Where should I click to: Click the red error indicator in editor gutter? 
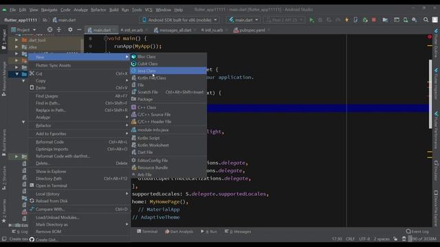(x=430, y=36)
